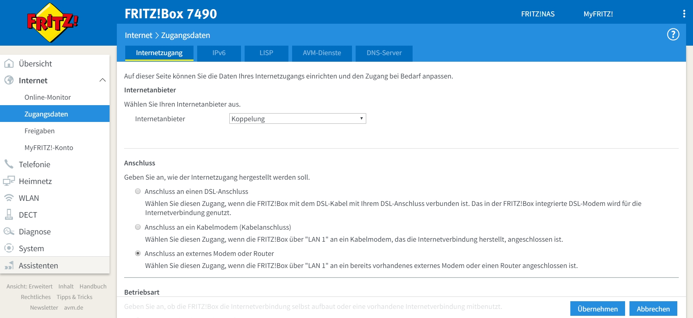Image resolution: width=693 pixels, height=318 pixels.
Task: Click the Heimnetz network icon
Action: point(9,181)
